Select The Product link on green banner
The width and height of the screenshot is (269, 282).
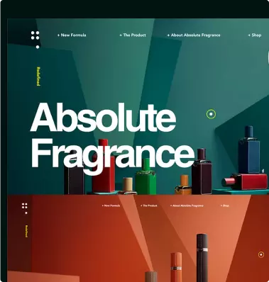pos(133,35)
